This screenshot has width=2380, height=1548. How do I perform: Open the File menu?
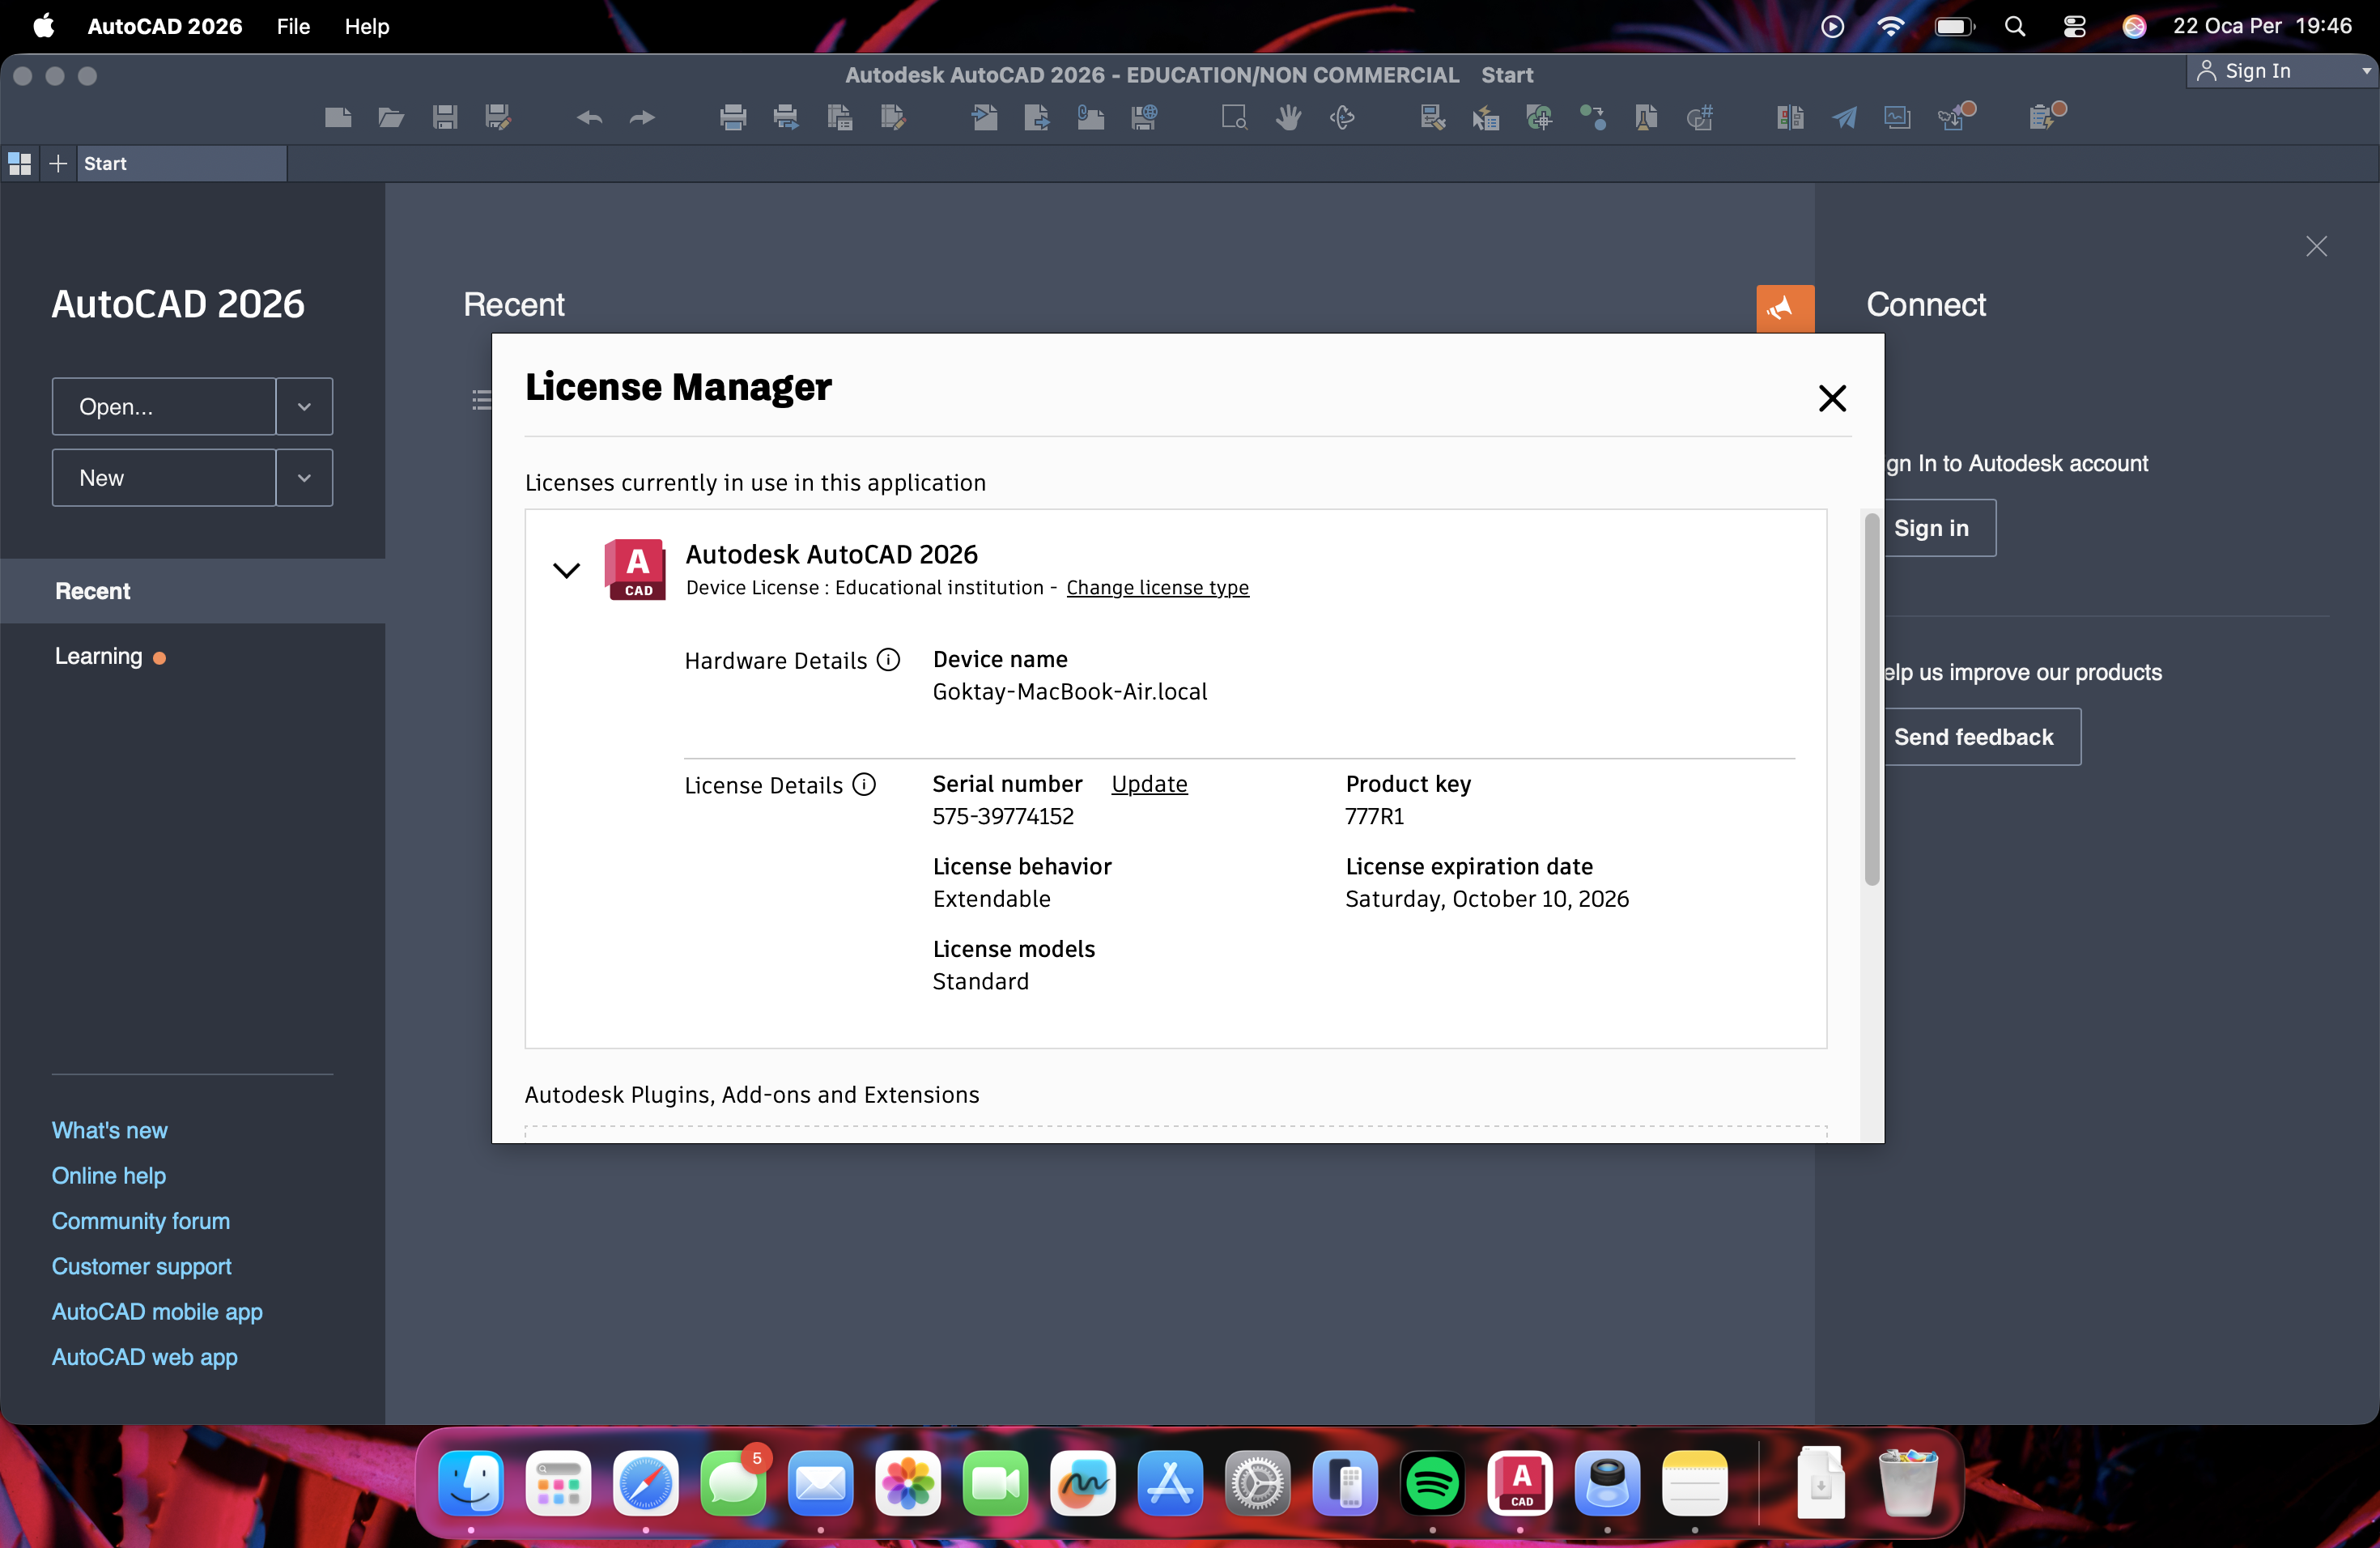pyautogui.click(x=293, y=27)
